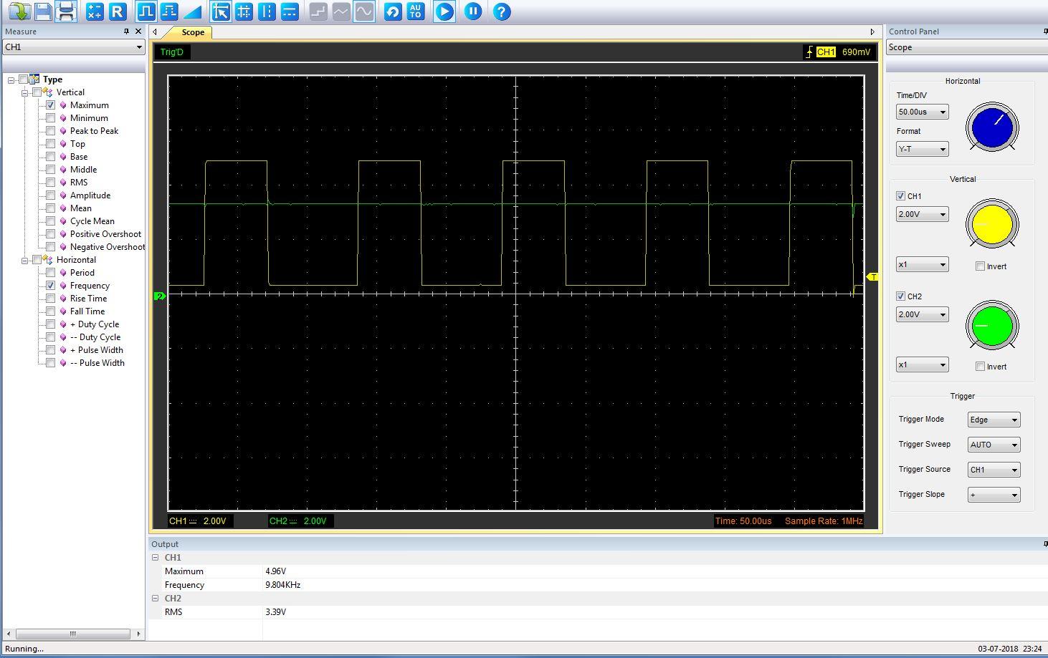Select the sine wave interpolation icon
This screenshot has width=1048, height=658.
pos(364,11)
